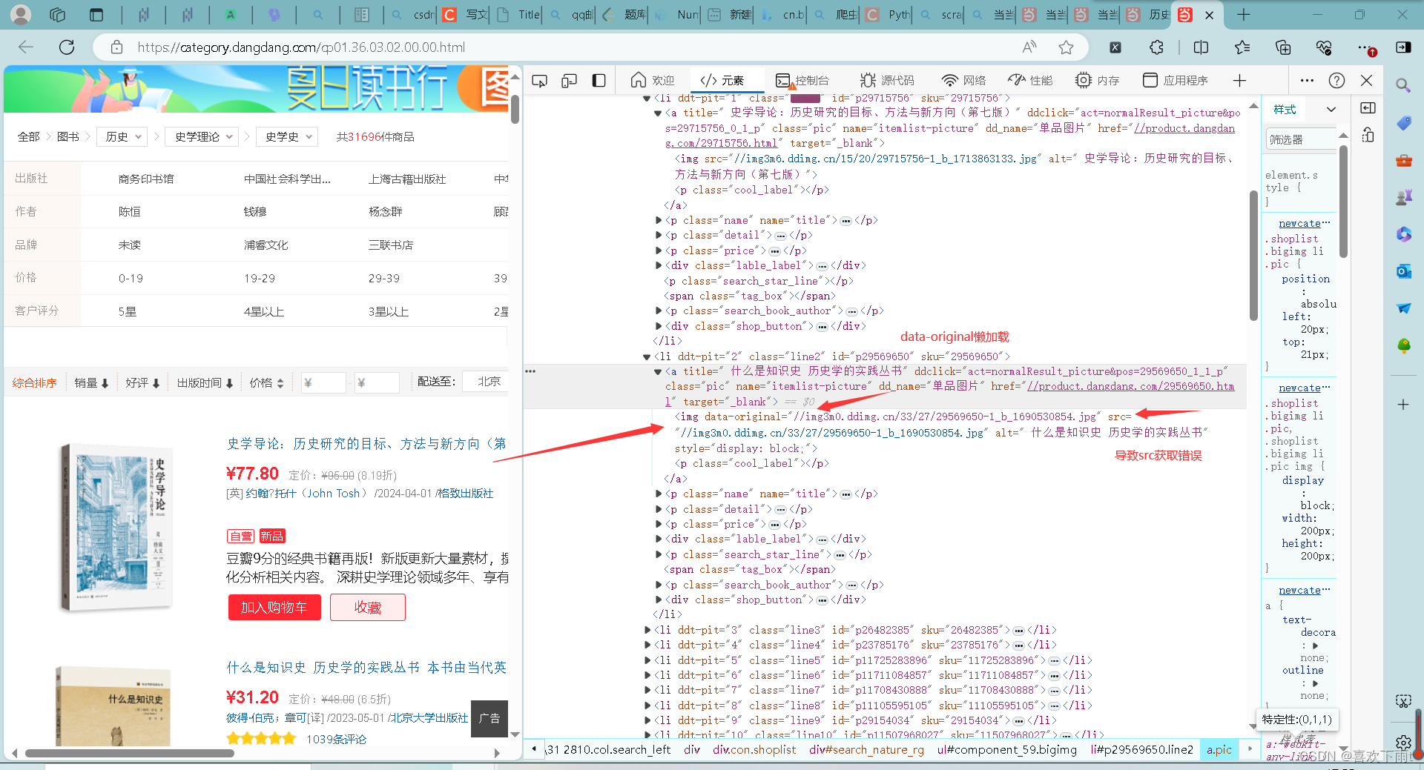
Task: Open the Welcome (欢迎) tab
Action: coord(653,81)
